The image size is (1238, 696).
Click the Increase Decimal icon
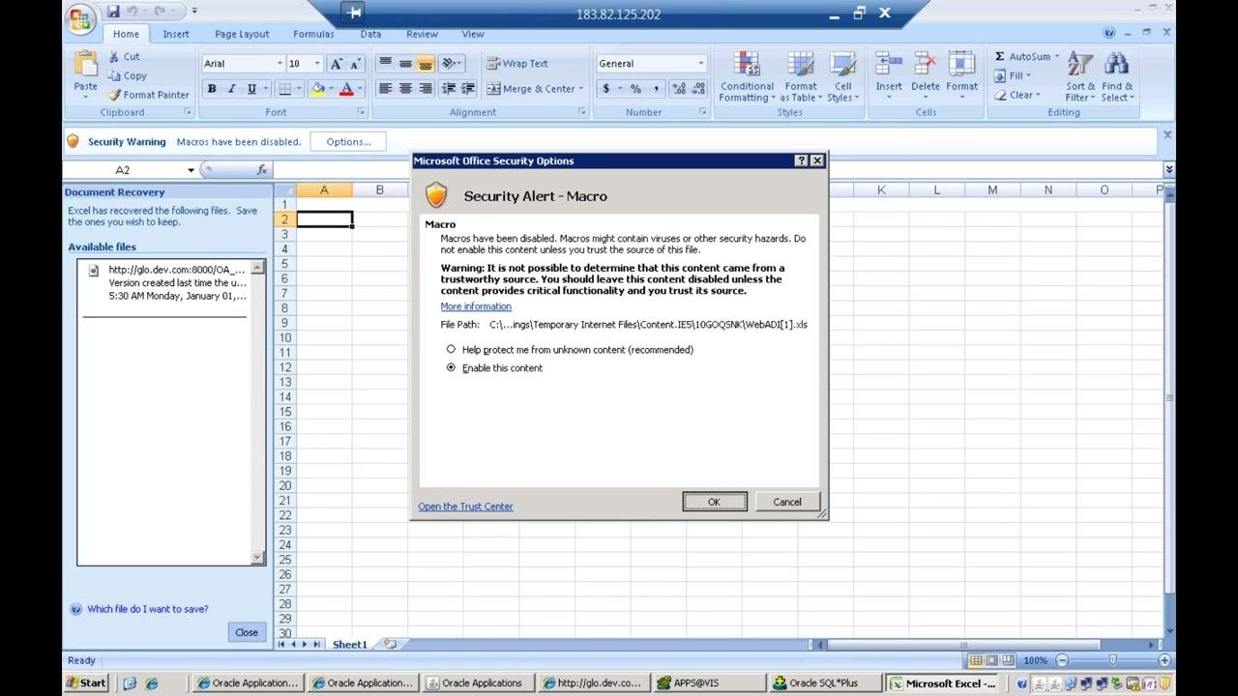(x=678, y=89)
